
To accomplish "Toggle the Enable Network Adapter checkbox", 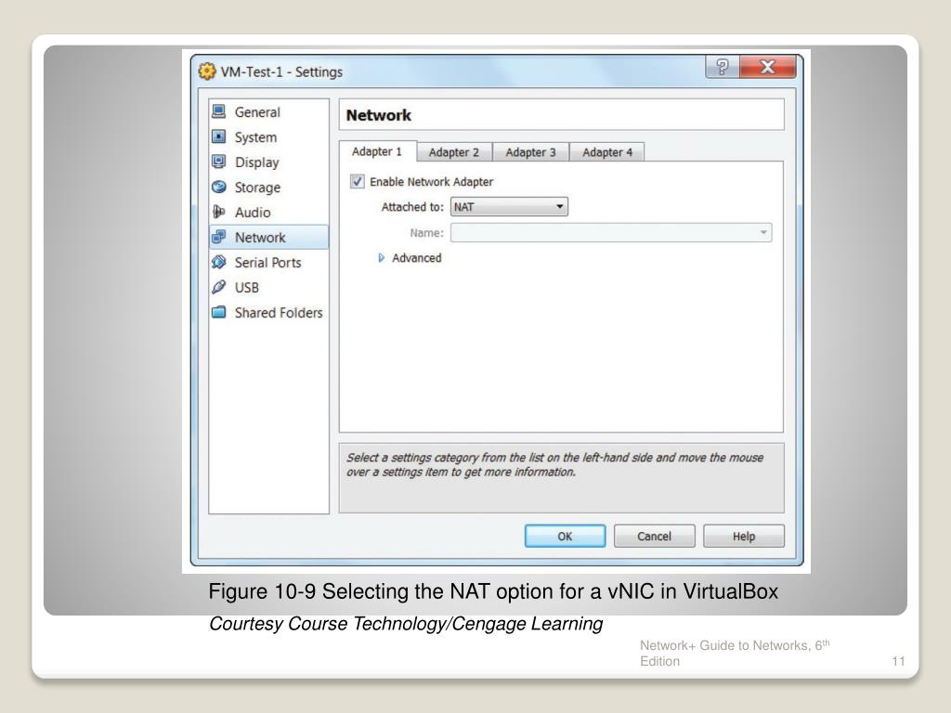I will 358,181.
